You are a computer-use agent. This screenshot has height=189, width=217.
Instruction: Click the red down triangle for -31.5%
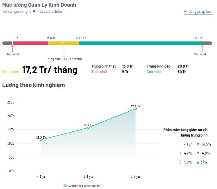coord(198,144)
